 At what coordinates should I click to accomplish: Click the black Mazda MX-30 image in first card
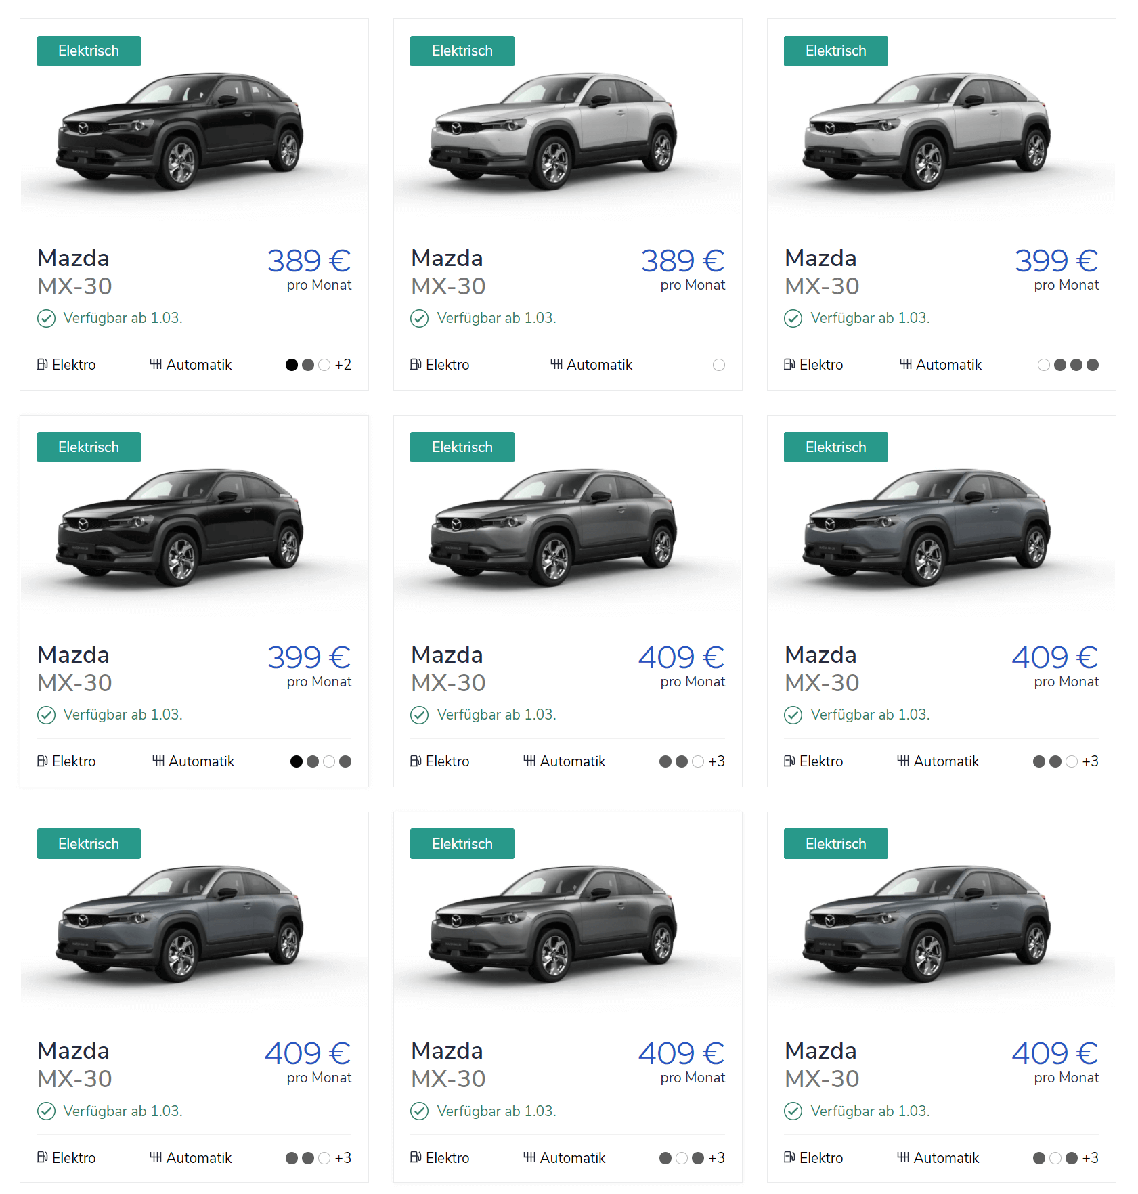click(179, 131)
